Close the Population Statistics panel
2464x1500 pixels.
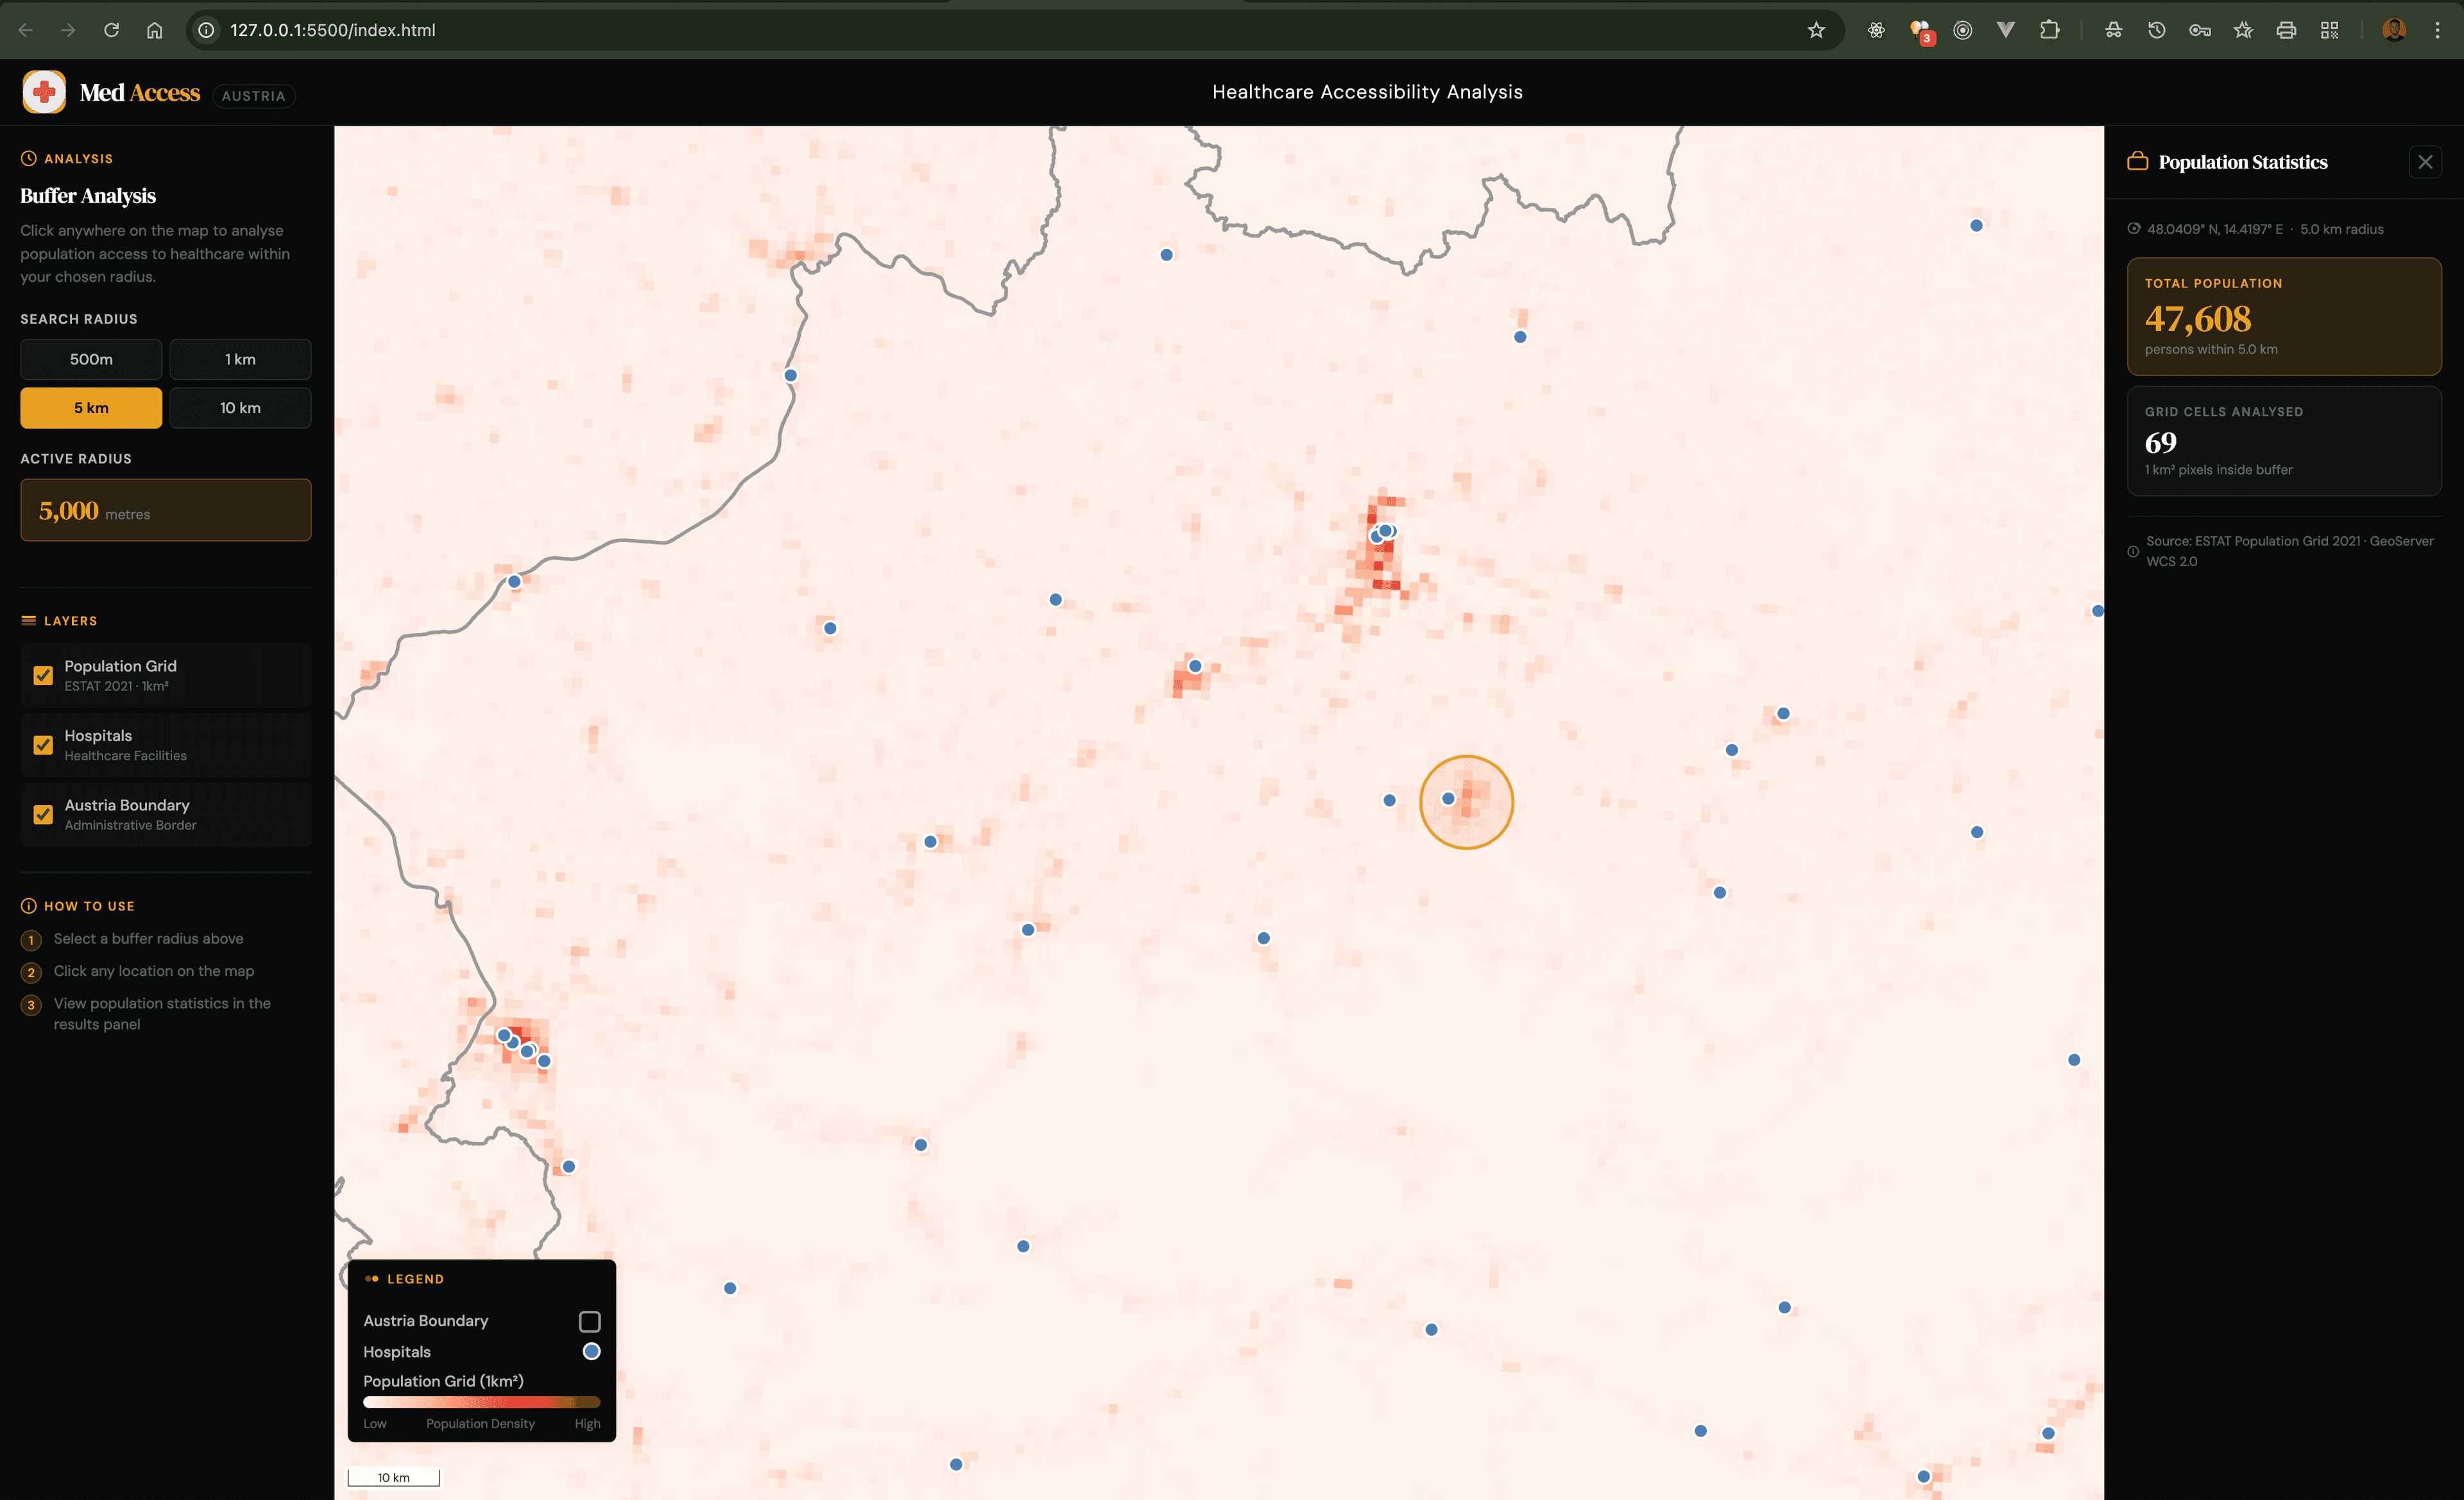[x=2424, y=162]
